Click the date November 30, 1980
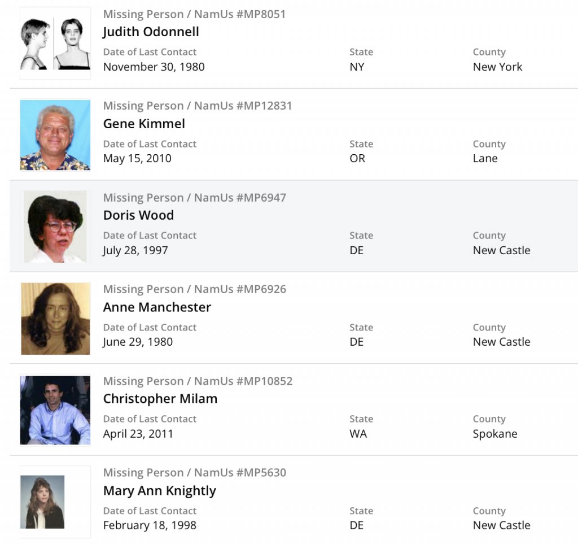Screen dimensions: 578x544 (154, 67)
